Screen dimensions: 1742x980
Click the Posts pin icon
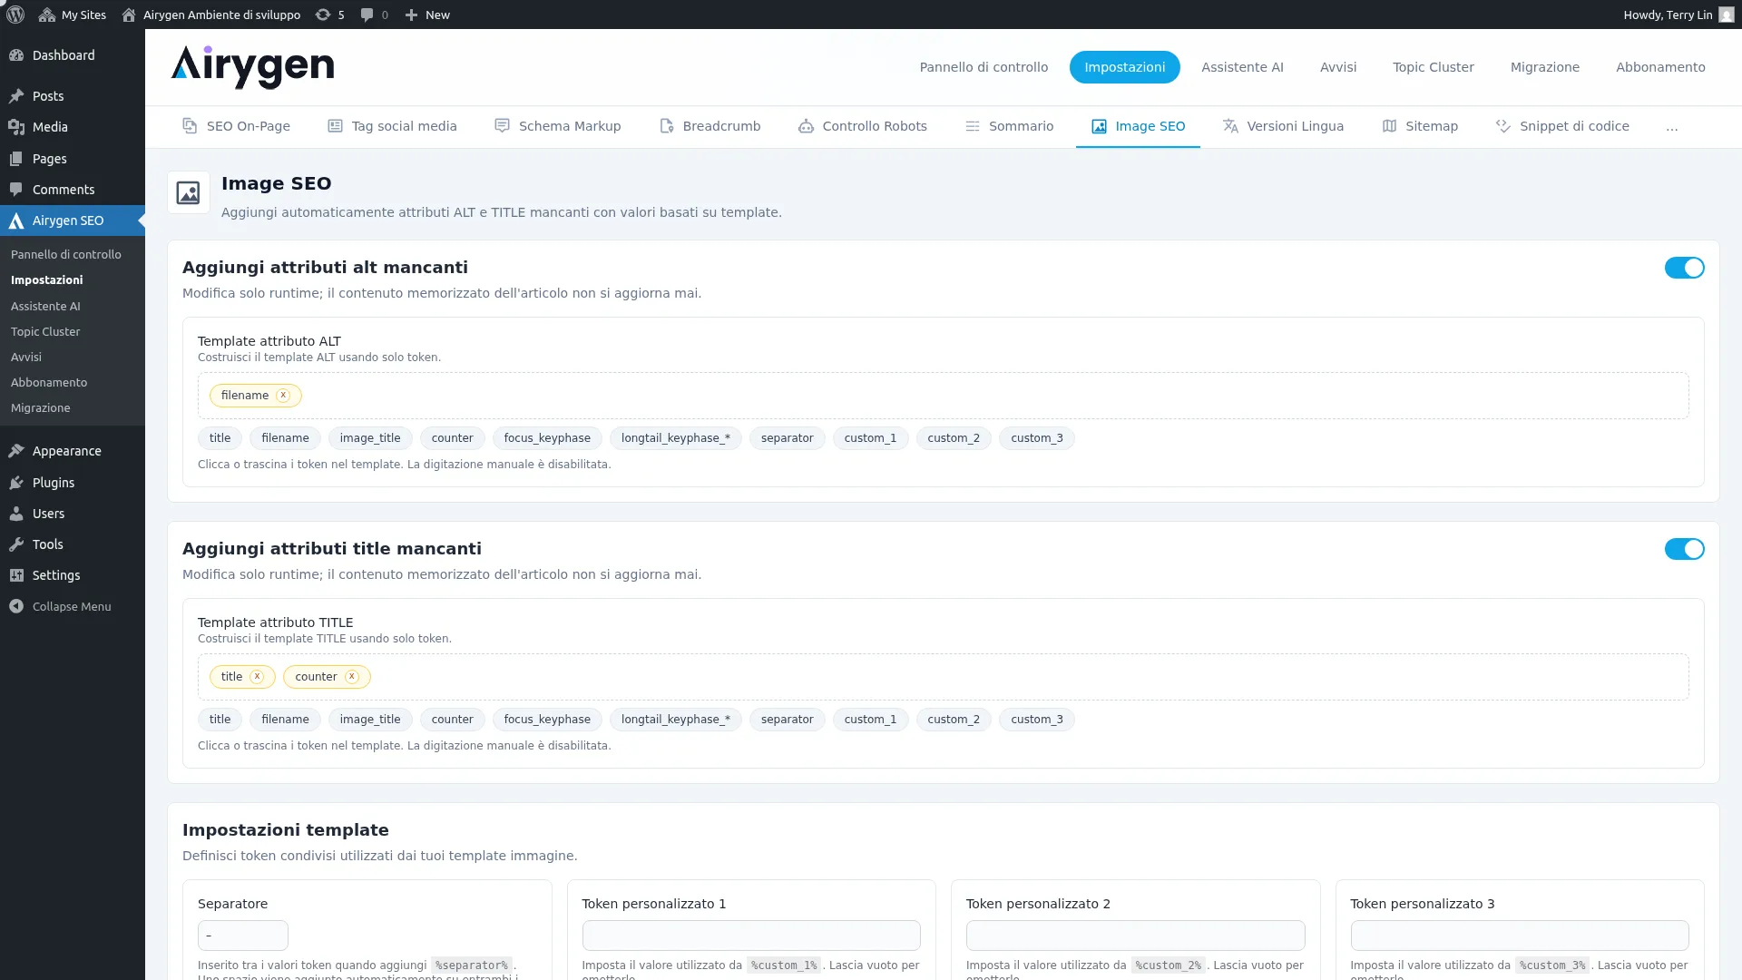coord(16,96)
